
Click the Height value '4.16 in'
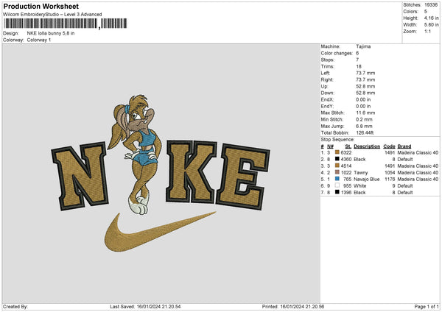tap(431, 18)
